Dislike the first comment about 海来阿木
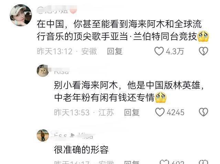This screenshot has width=220, height=164. (203, 51)
